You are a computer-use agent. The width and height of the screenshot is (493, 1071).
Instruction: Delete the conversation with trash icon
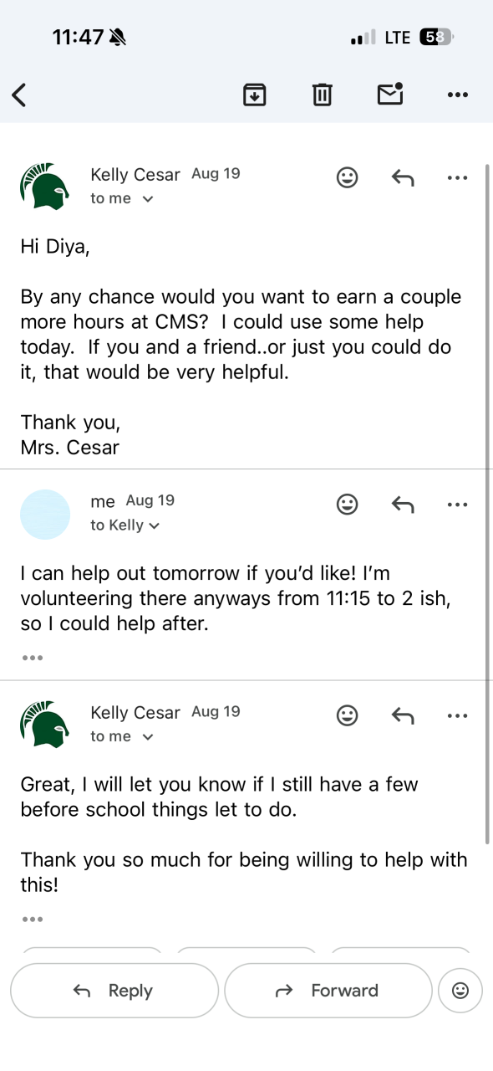pyautogui.click(x=322, y=95)
